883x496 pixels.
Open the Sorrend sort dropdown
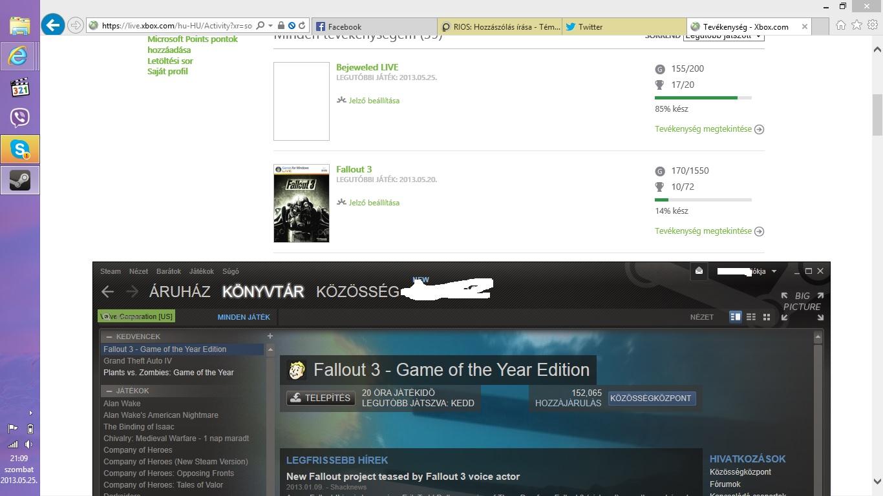coord(723,36)
